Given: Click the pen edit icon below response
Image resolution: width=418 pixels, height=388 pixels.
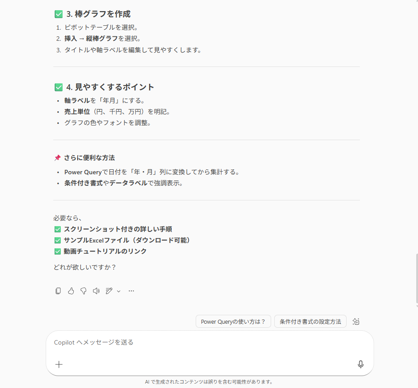Looking at the screenshot, I should click(x=109, y=291).
